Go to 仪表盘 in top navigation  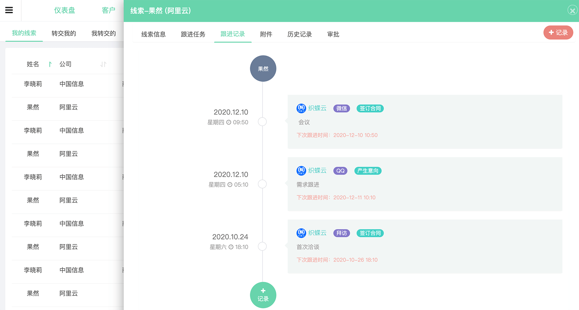[64, 10]
